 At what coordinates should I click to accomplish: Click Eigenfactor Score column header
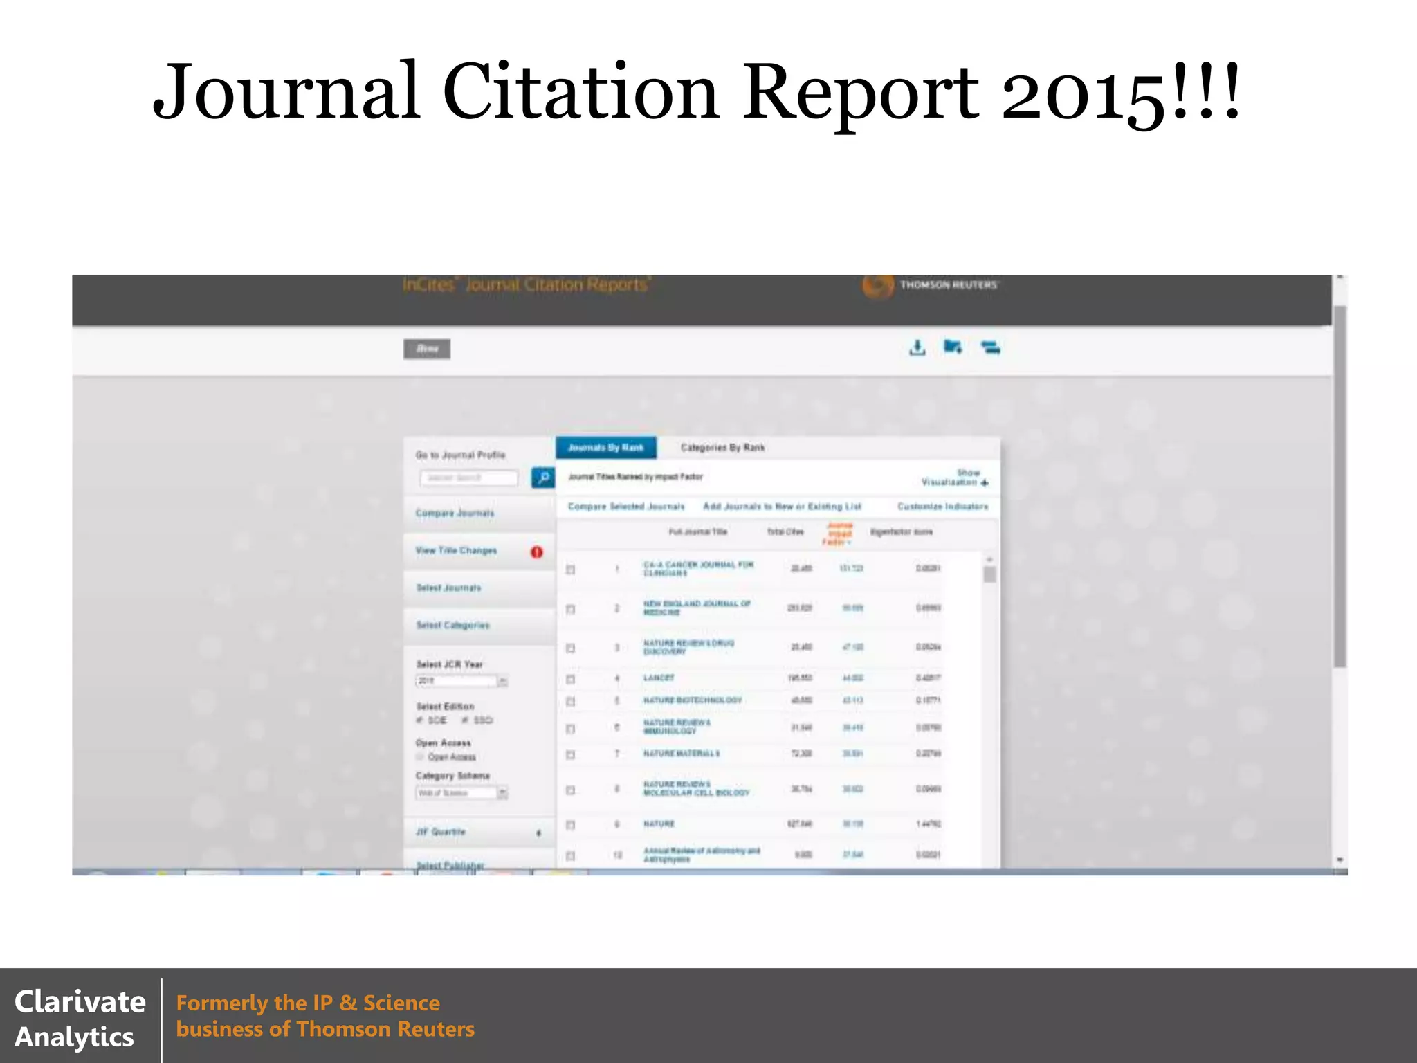901,532
